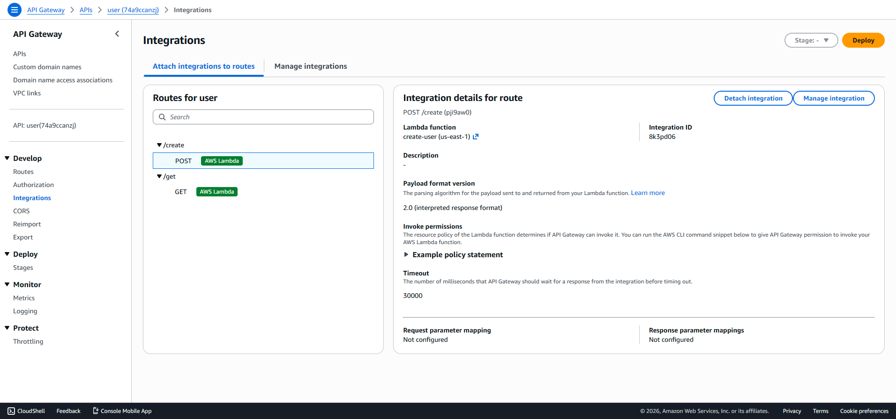Image resolution: width=896 pixels, height=419 pixels.
Task: Click integration ID value 8k3pd06
Action: [x=662, y=137]
